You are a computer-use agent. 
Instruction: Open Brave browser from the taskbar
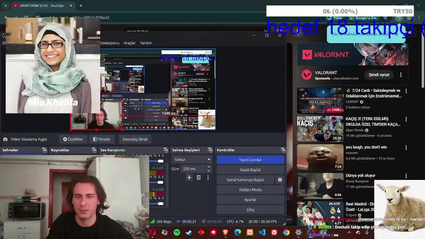[x=225, y=233]
